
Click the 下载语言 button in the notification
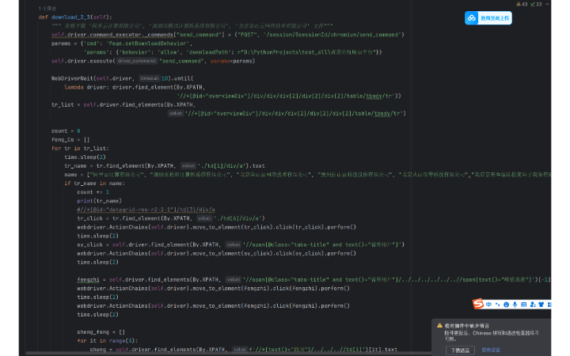coord(460,350)
